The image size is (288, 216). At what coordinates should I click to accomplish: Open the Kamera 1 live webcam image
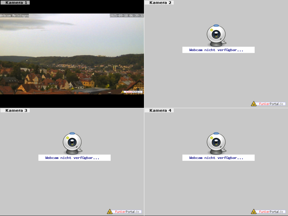coord(72,54)
